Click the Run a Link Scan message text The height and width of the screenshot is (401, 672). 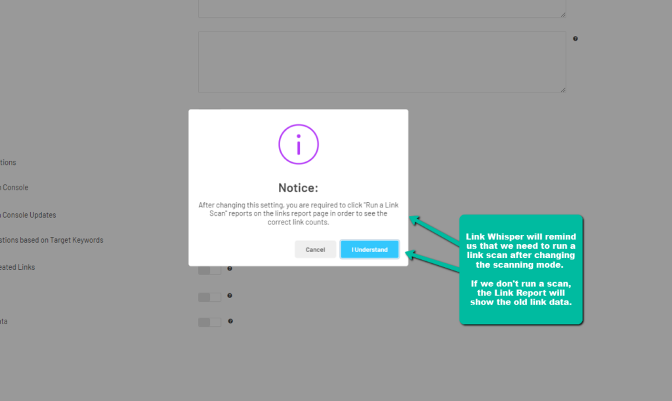click(298, 214)
